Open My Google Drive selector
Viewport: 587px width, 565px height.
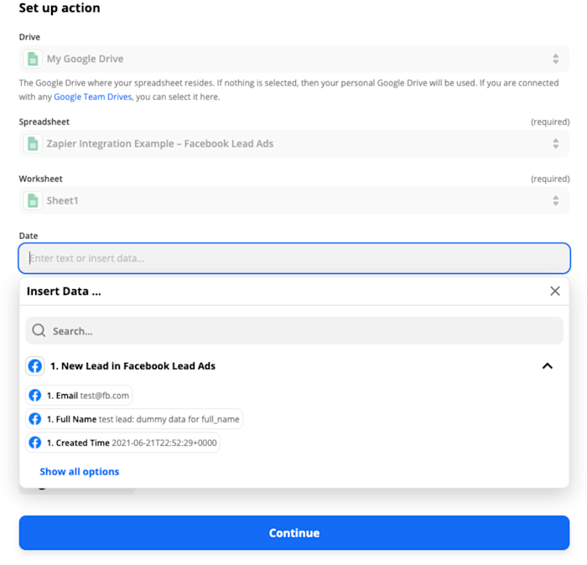pyautogui.click(x=294, y=60)
